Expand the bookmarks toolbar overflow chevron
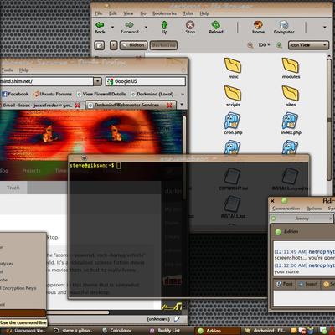The width and height of the screenshot is (335, 335). tap(183, 95)
